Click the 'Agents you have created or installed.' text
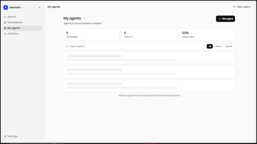This screenshot has width=257, height=144. [83, 24]
